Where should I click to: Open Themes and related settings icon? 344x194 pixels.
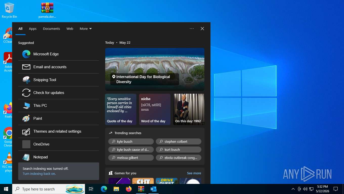pos(26,131)
